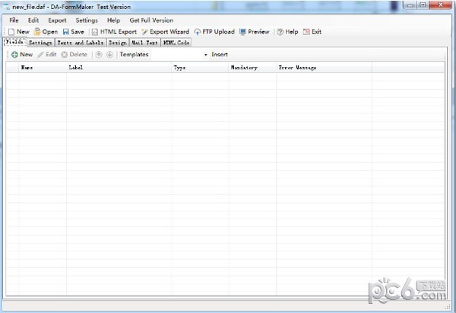The height and width of the screenshot is (313, 456).
Task: Switch to the HTML Code tab
Action: click(176, 43)
